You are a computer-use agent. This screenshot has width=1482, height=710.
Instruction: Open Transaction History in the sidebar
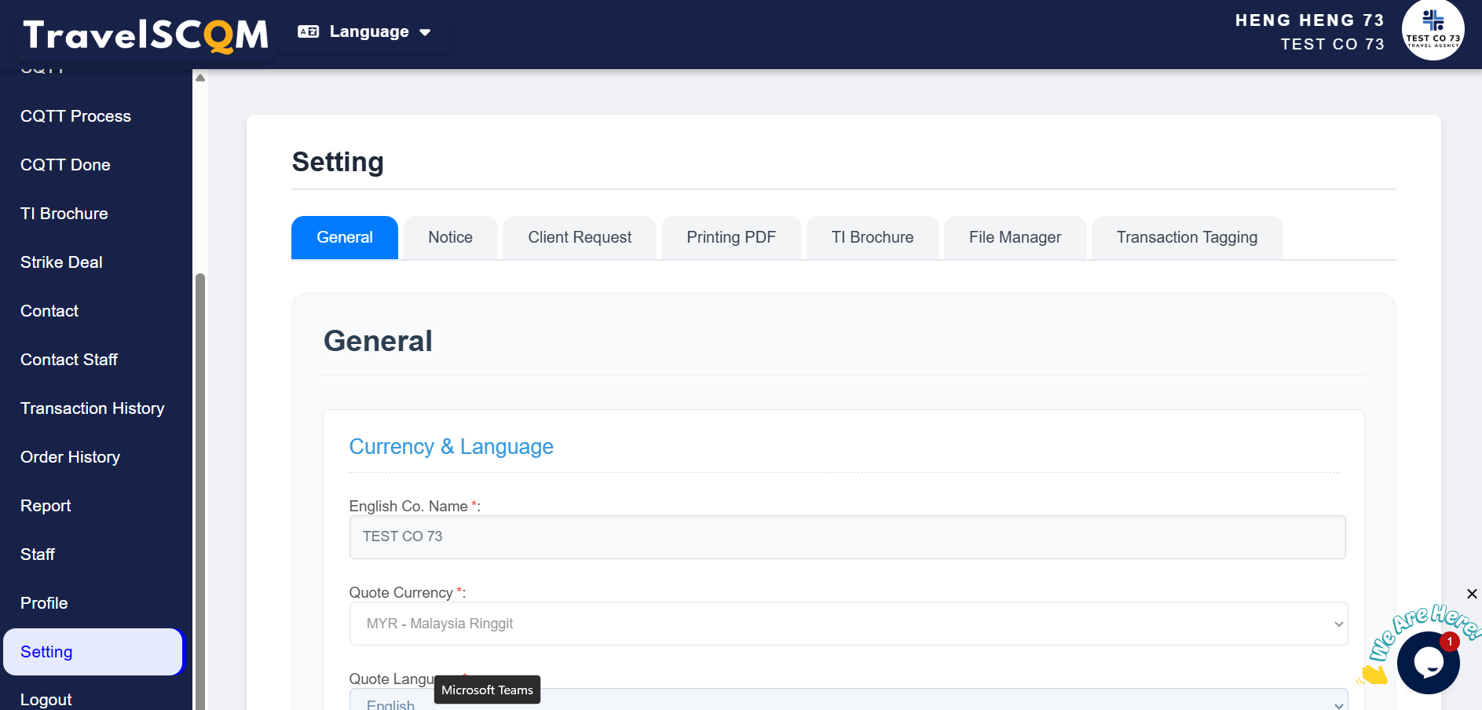[x=93, y=408]
